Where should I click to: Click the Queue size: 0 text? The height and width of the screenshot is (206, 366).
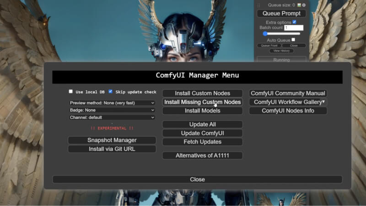tap(281, 5)
